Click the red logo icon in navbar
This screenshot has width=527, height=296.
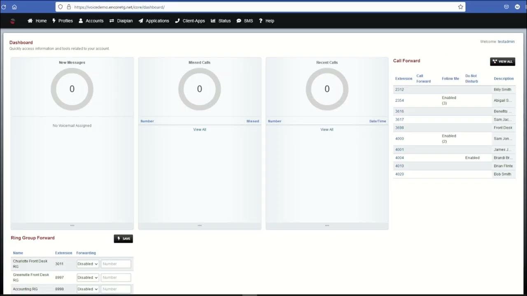tap(12, 21)
